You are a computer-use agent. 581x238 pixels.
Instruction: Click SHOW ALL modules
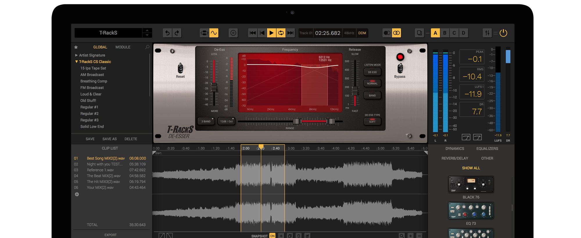coord(471,168)
